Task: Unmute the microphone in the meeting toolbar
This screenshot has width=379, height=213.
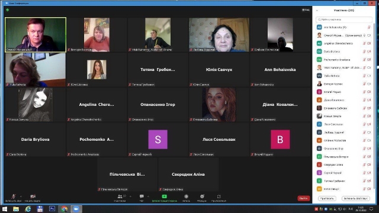Action: pos(14,196)
